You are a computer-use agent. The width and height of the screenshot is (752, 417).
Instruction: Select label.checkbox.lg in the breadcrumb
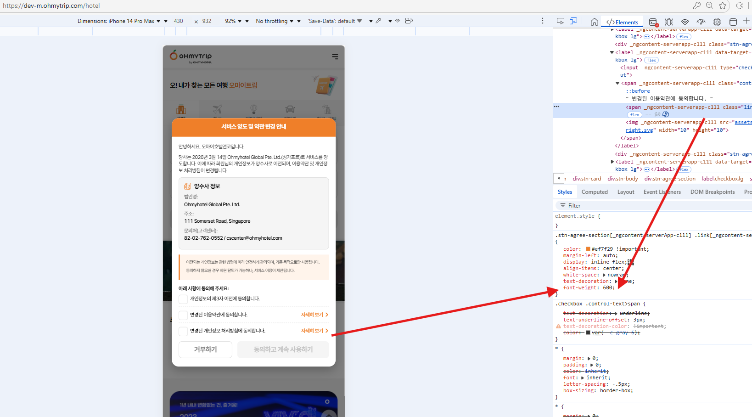point(723,179)
